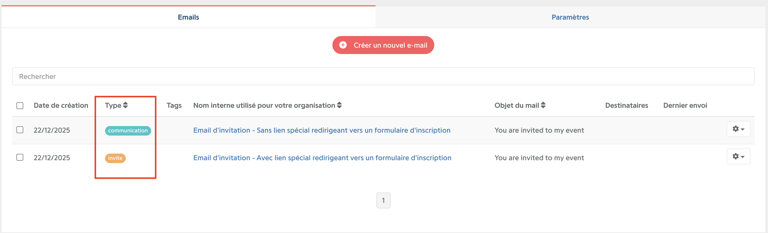
Task: Click the teal communication type badge
Action: (x=128, y=130)
